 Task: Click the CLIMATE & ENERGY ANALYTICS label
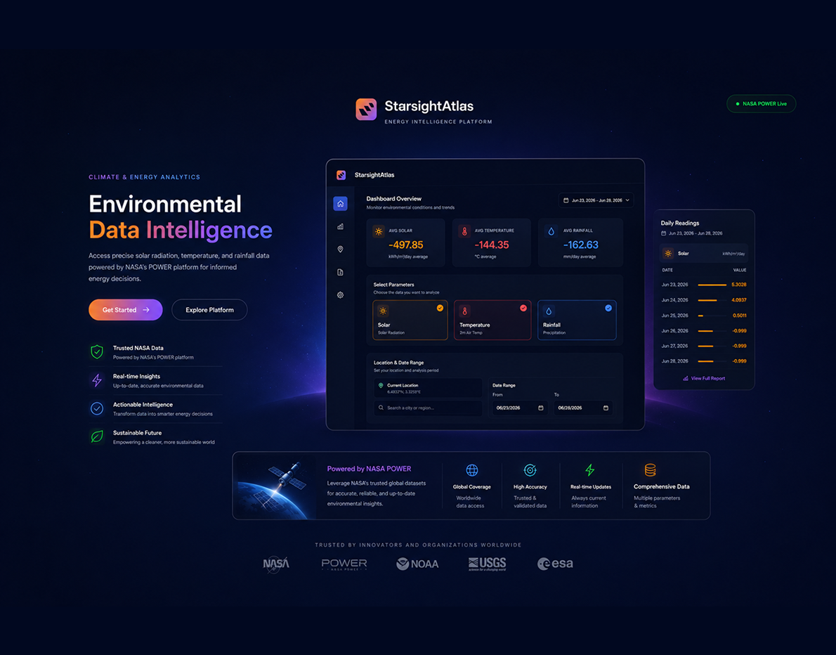coord(145,177)
